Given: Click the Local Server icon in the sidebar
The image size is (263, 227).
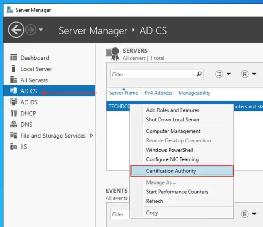Looking at the screenshot, I should 13,69.
